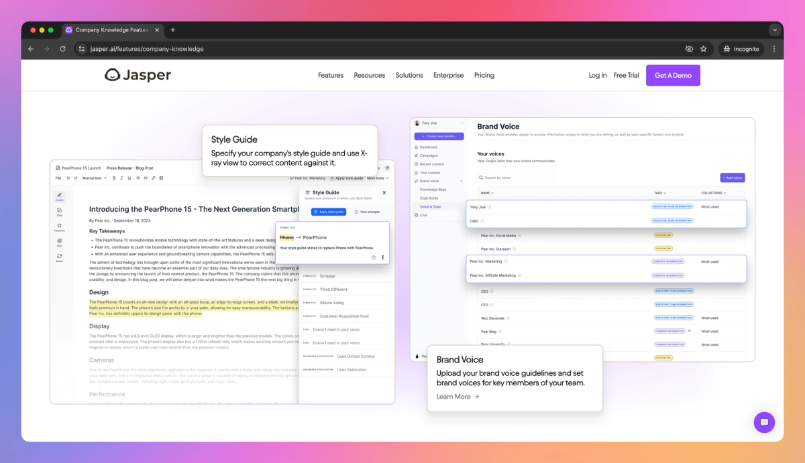Open the Resources menu
This screenshot has width=805, height=463.
(370, 76)
